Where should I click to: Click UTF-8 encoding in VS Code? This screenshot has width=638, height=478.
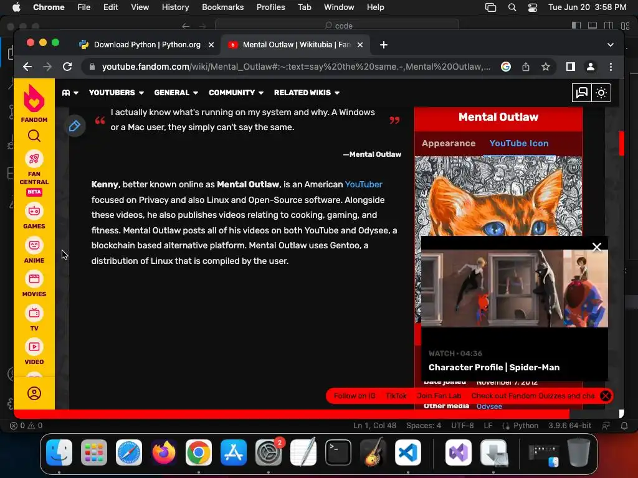click(x=462, y=426)
